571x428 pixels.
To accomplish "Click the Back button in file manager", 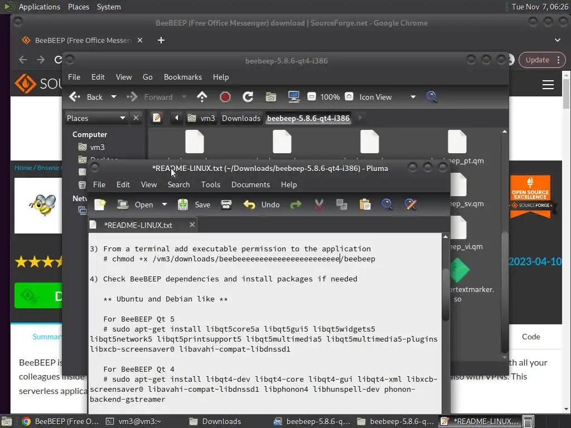I will click(86, 97).
